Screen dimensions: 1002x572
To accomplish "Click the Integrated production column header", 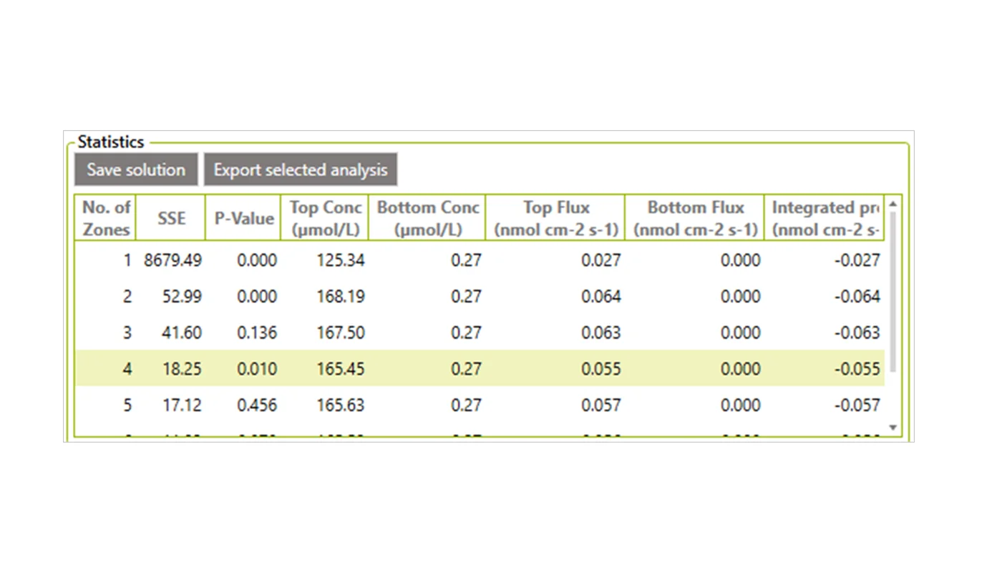I will 825,218.
